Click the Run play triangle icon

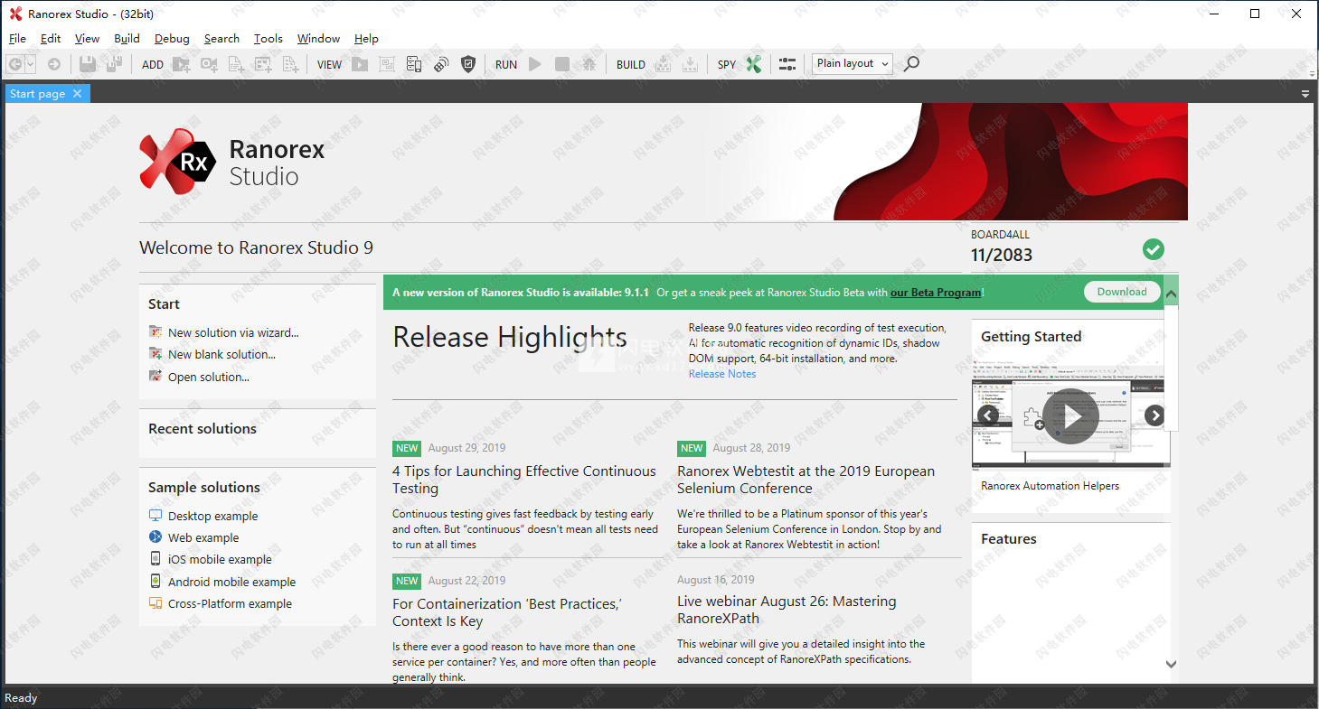(x=535, y=64)
